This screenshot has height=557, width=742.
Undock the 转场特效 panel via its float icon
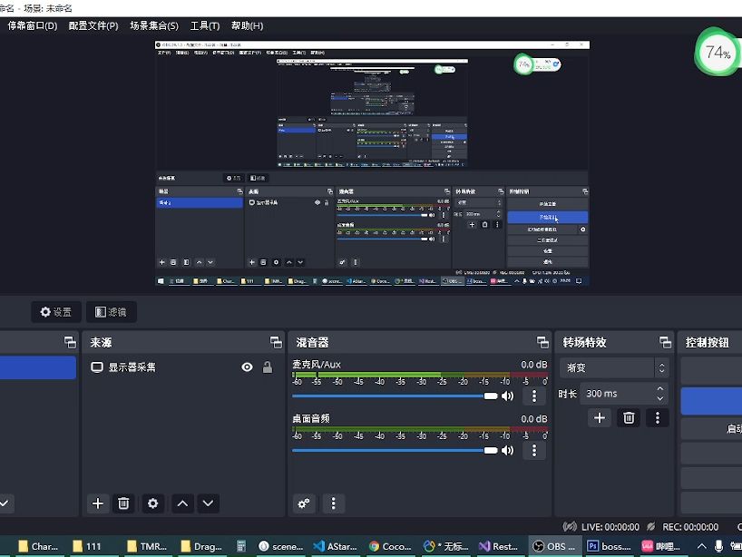pos(665,342)
